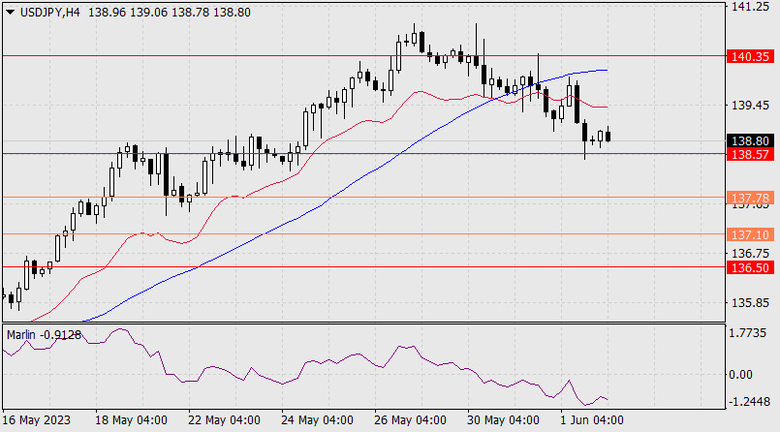This screenshot has width=780, height=432.
Task: Select the 136.75 price scale value
Action: [750, 254]
